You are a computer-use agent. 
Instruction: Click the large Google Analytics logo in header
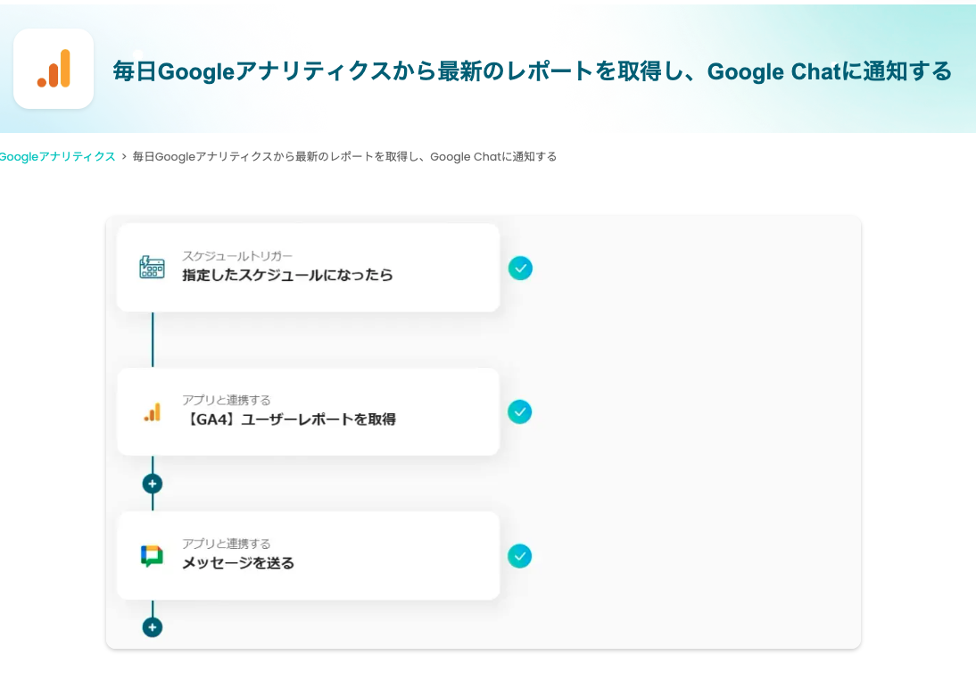point(54,69)
